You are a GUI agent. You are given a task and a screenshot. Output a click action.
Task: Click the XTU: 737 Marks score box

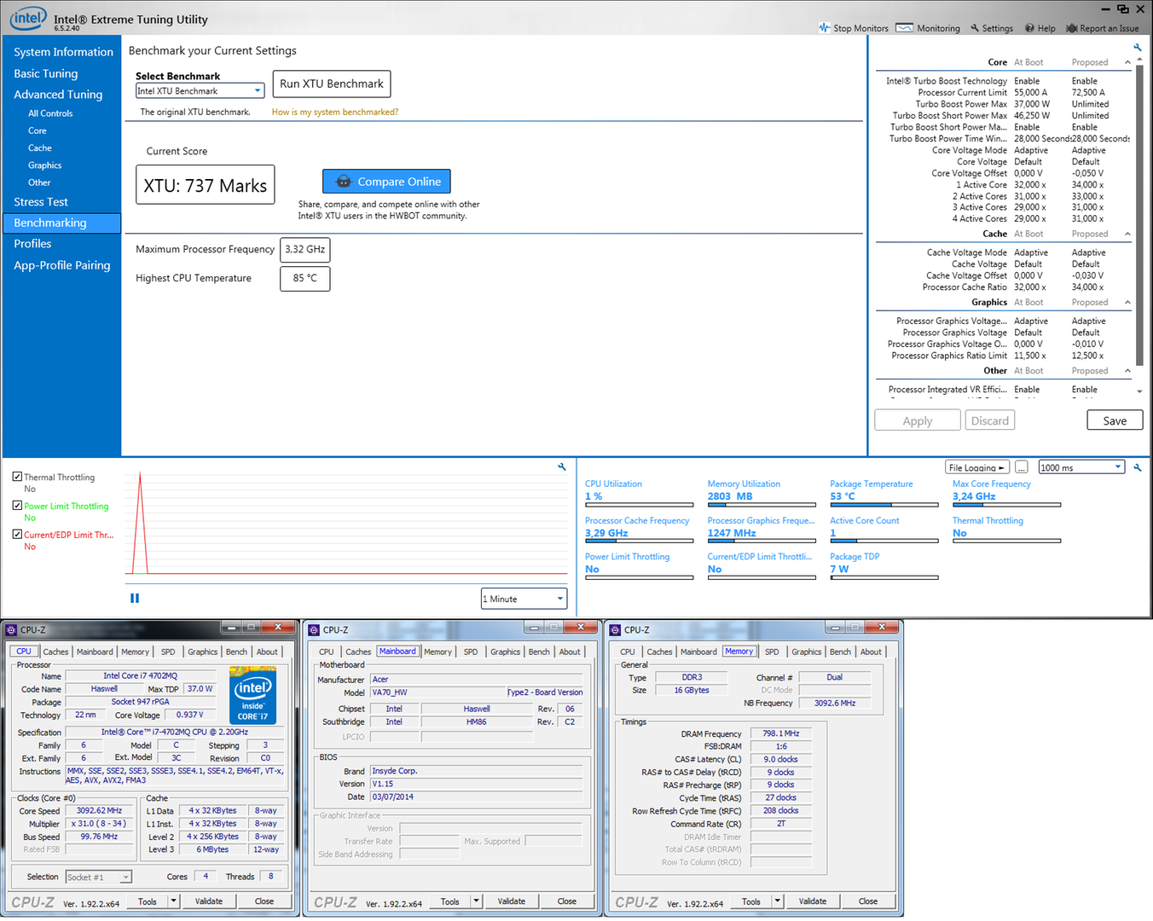coord(206,185)
